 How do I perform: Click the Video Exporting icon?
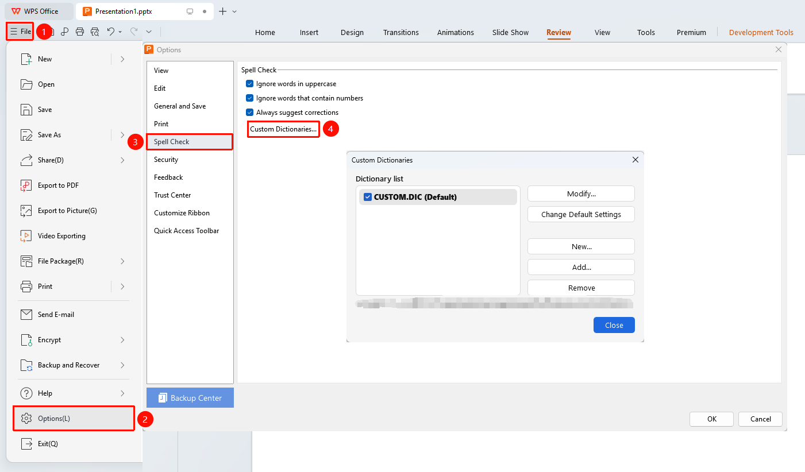point(26,236)
